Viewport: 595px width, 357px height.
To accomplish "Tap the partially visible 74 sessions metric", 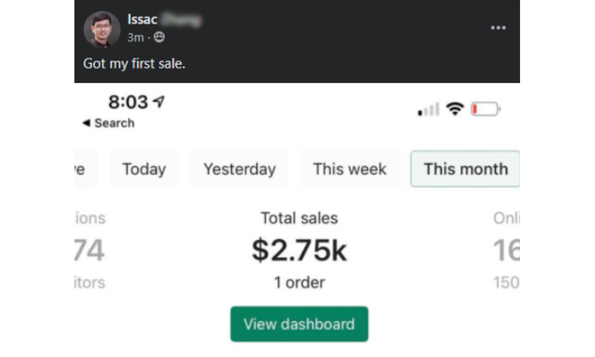I will point(89,250).
